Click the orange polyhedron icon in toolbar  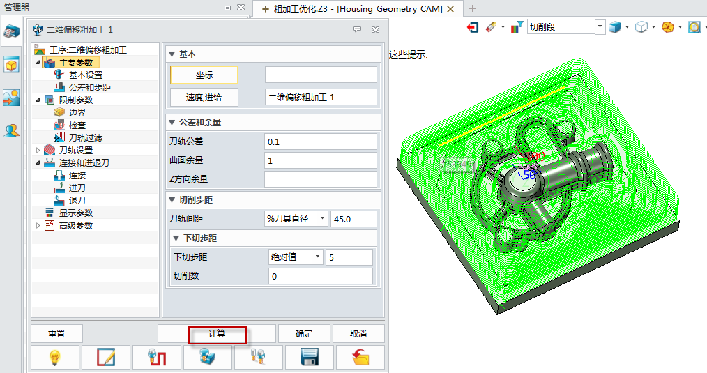click(x=667, y=27)
